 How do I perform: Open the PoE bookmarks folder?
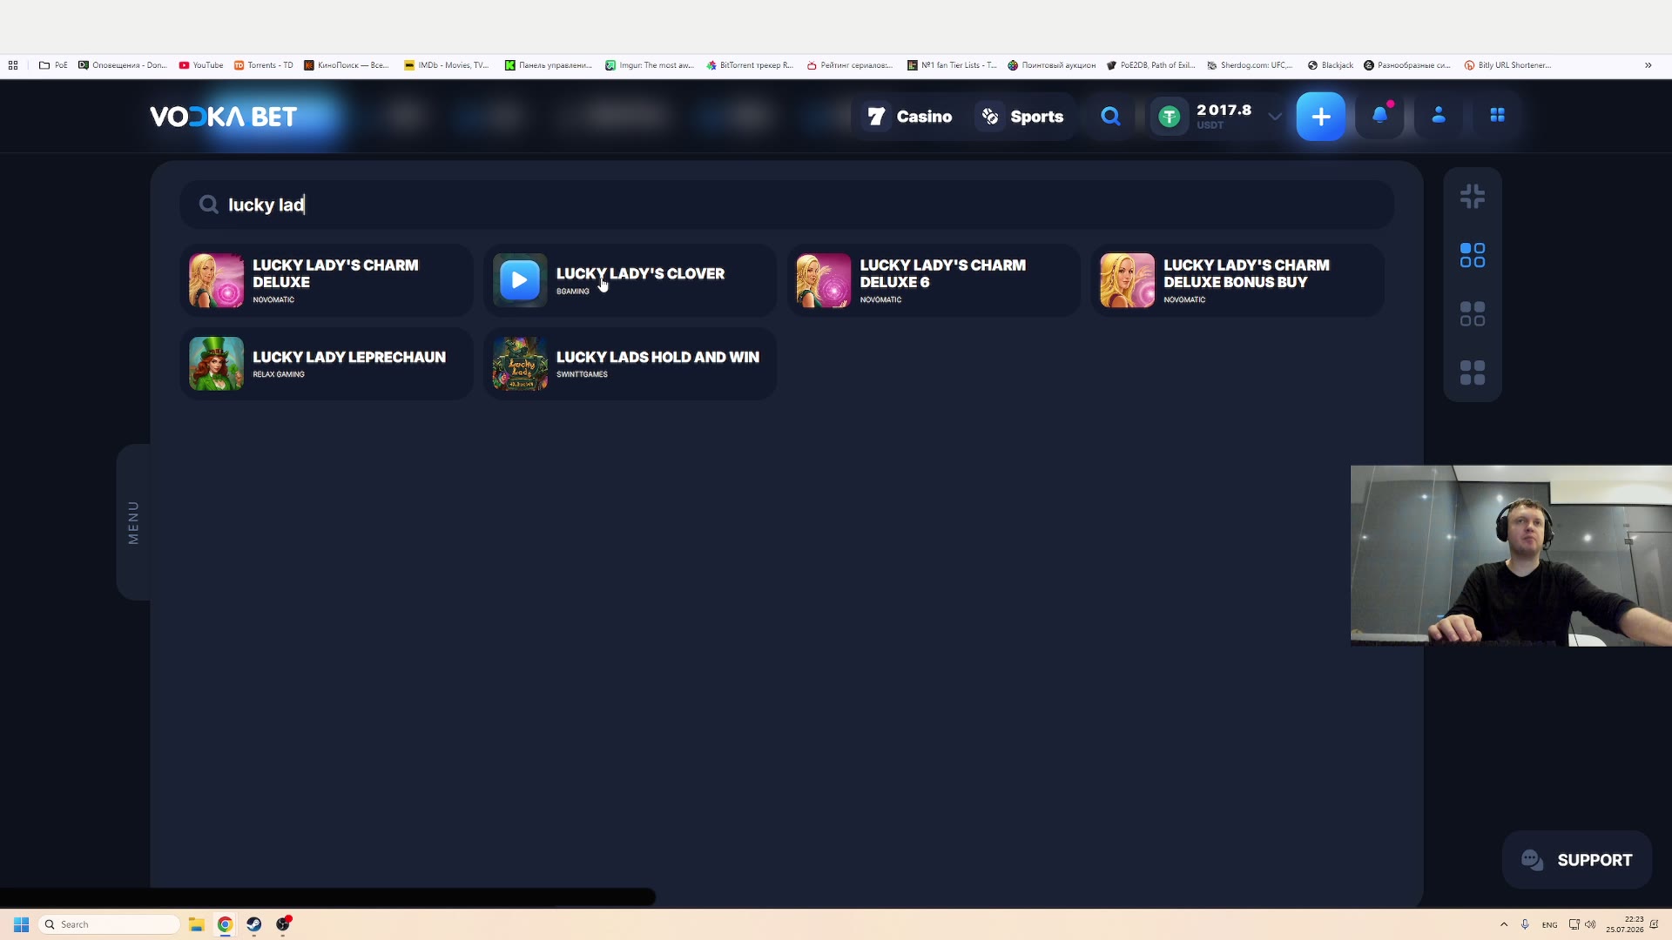53,65
